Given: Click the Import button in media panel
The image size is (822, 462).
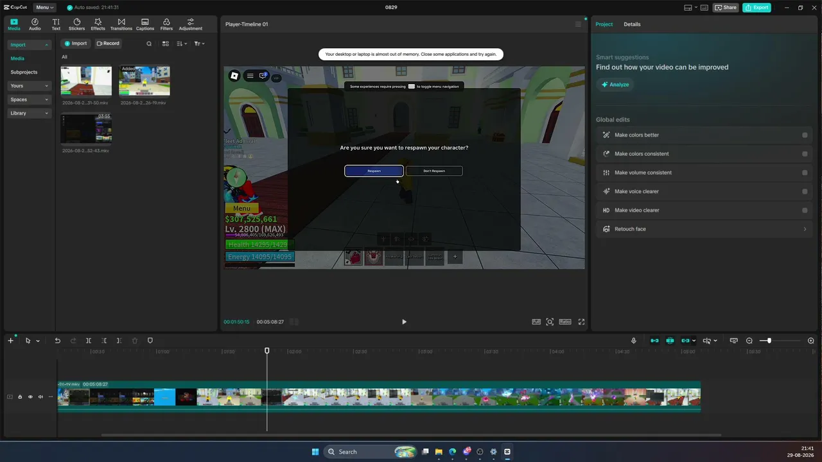Looking at the screenshot, I should point(75,44).
